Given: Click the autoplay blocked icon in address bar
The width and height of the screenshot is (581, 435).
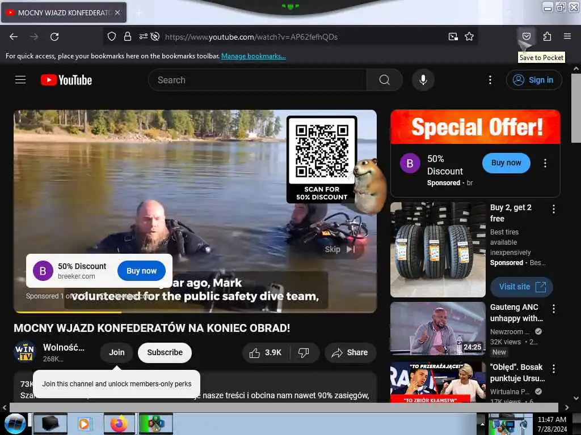Looking at the screenshot, I should click(x=155, y=37).
